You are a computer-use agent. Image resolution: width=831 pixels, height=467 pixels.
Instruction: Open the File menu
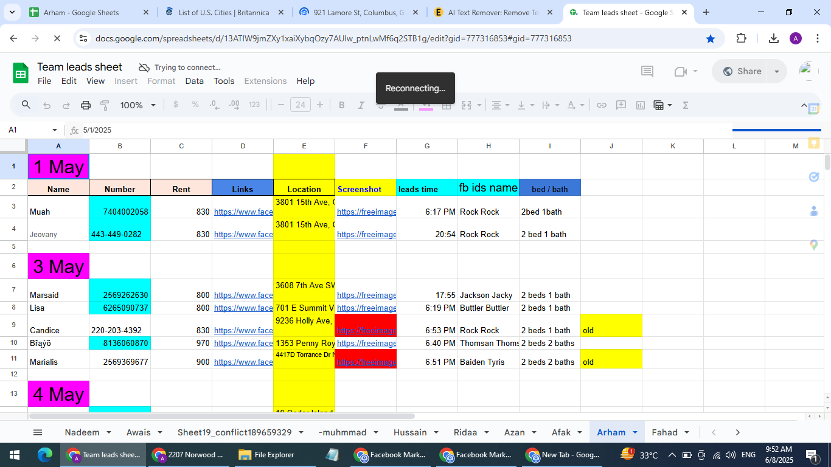[x=44, y=81]
